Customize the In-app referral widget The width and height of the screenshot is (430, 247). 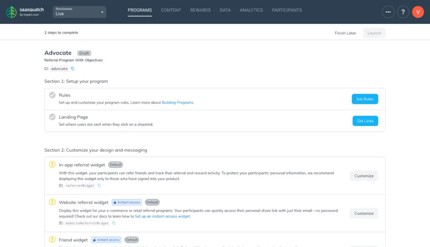tap(364, 176)
